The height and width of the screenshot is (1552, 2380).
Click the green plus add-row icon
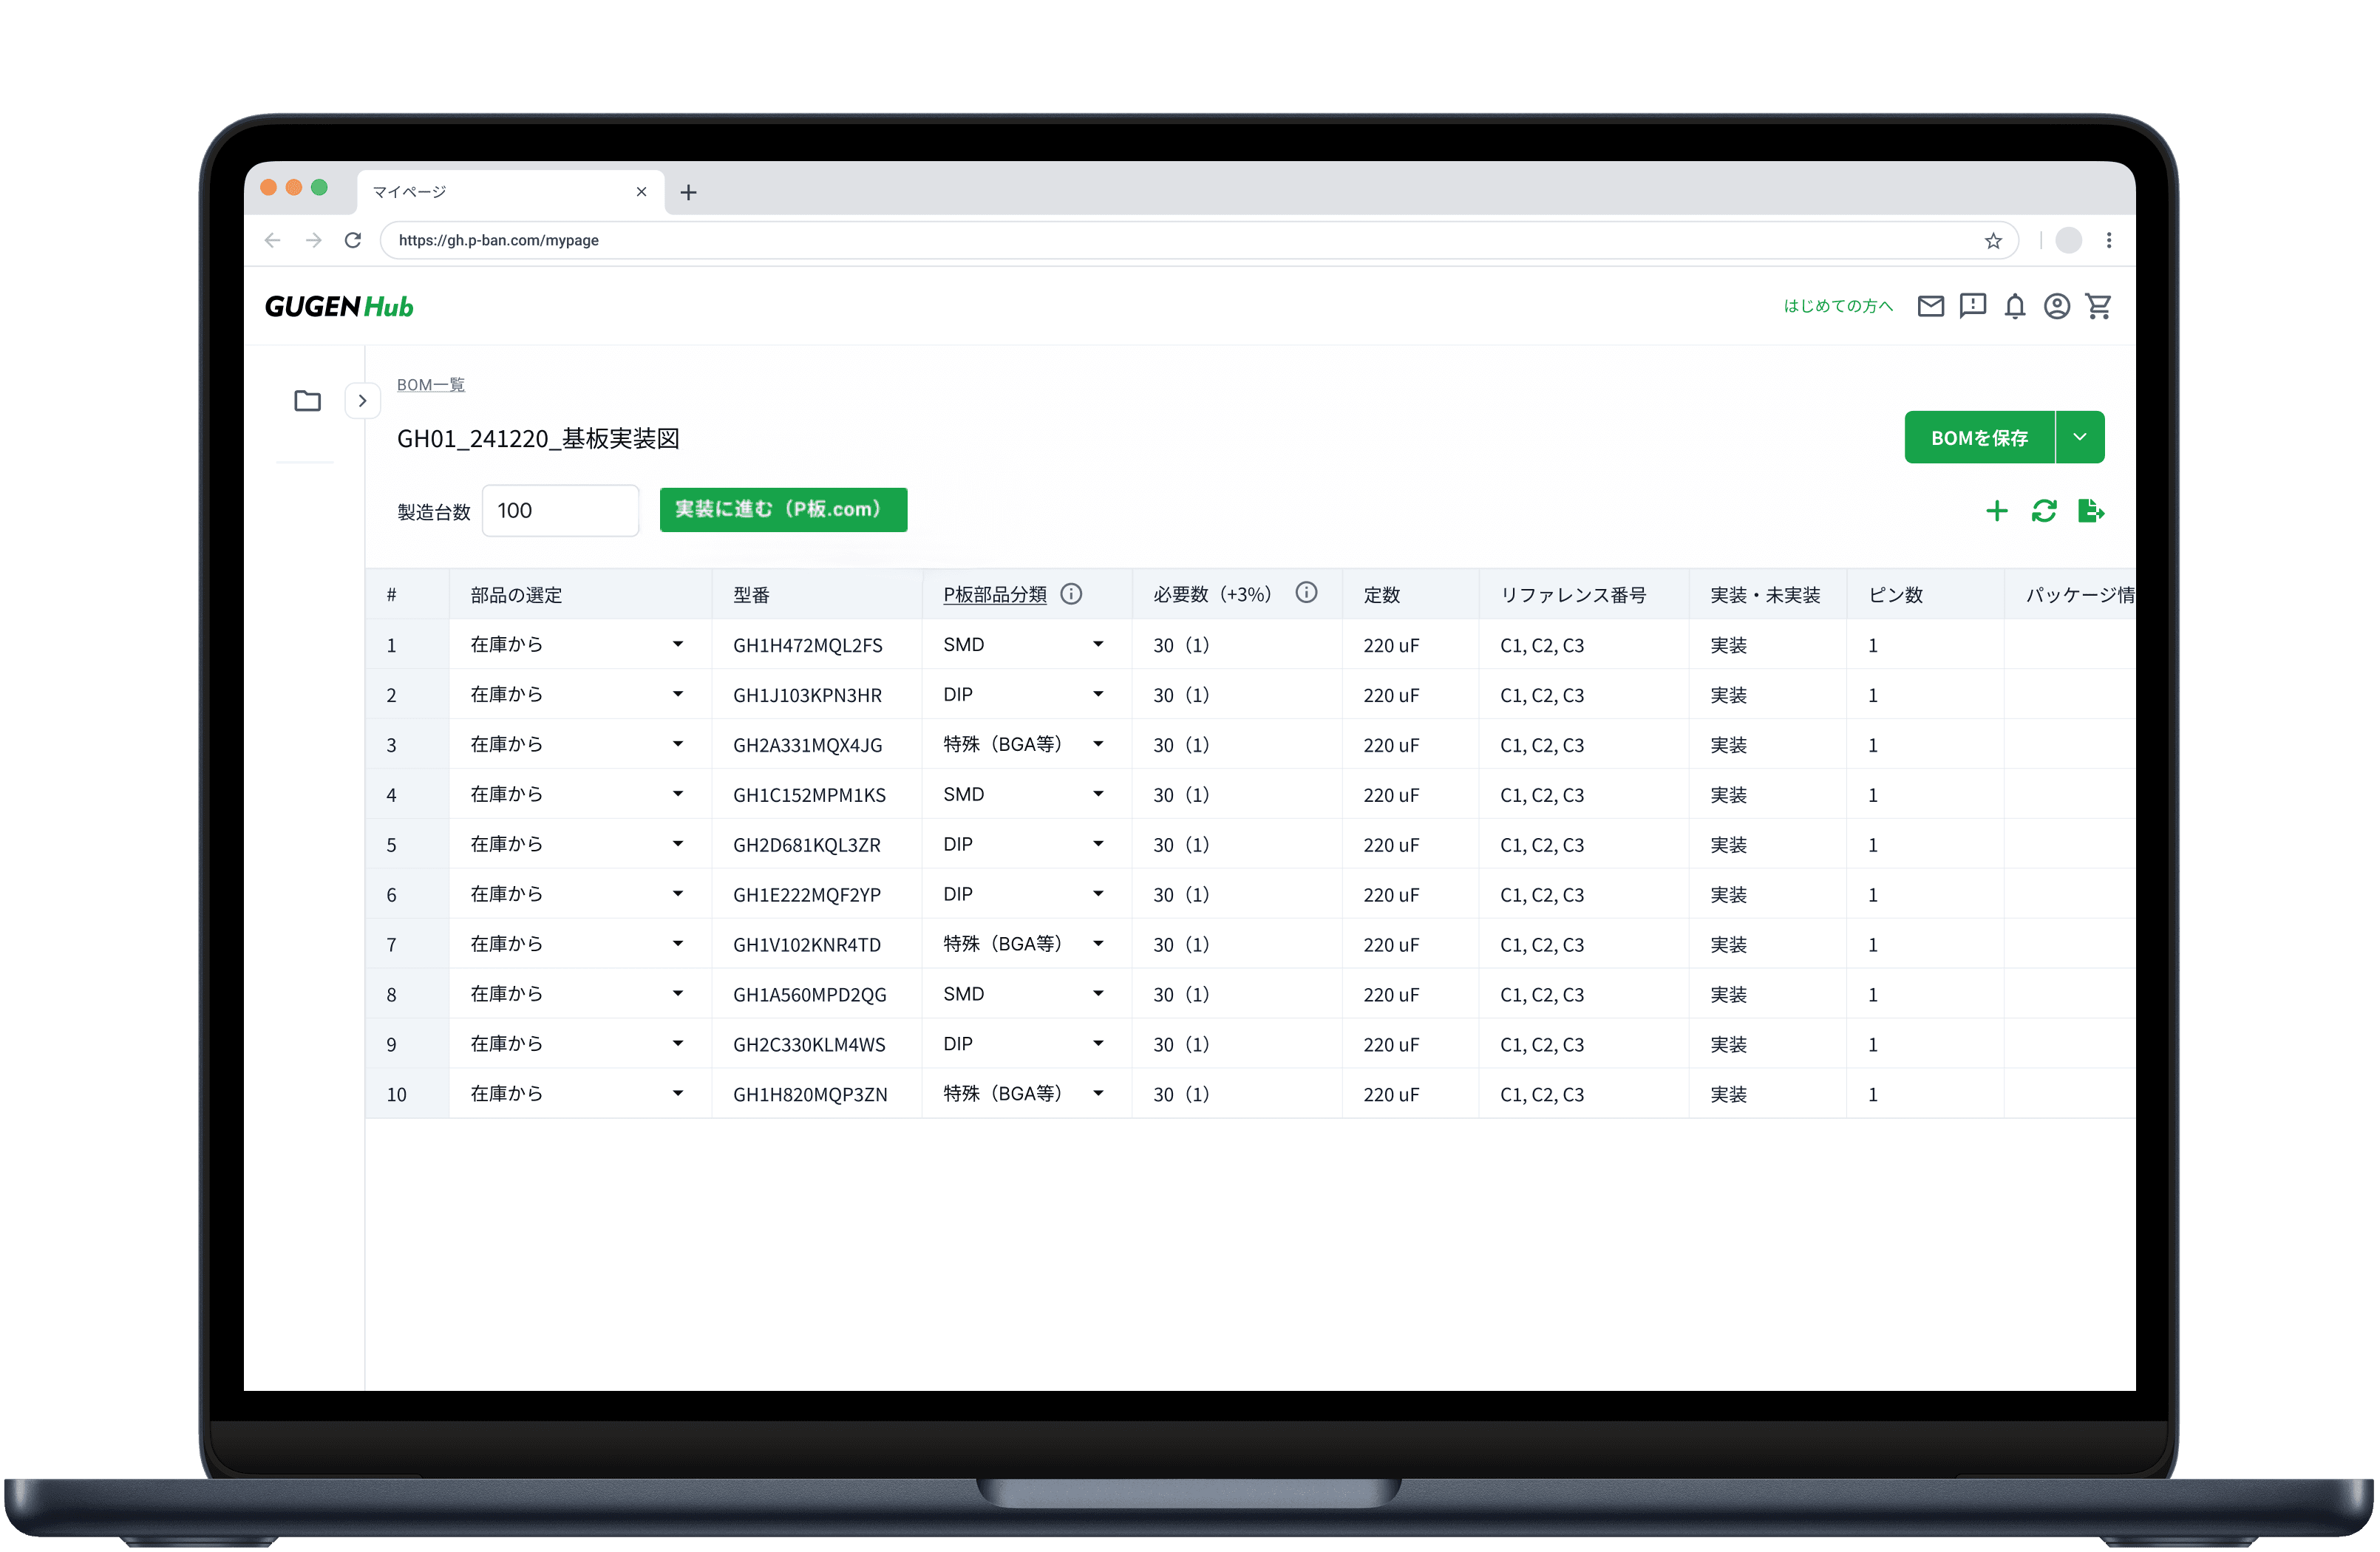1996,511
